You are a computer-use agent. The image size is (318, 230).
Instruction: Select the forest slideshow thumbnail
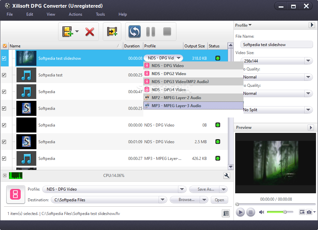coord(26,58)
